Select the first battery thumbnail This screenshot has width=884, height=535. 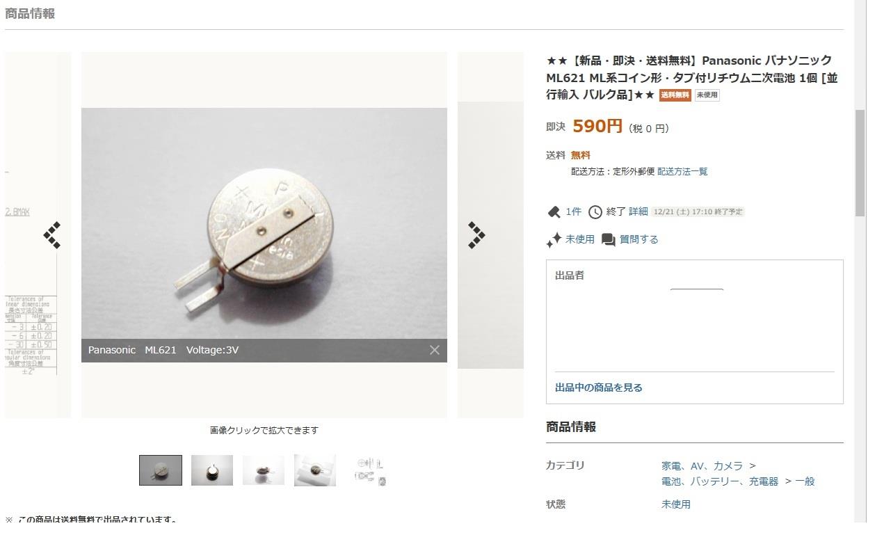tap(161, 470)
